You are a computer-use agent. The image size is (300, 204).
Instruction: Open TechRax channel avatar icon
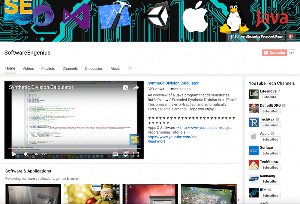tap(254, 122)
